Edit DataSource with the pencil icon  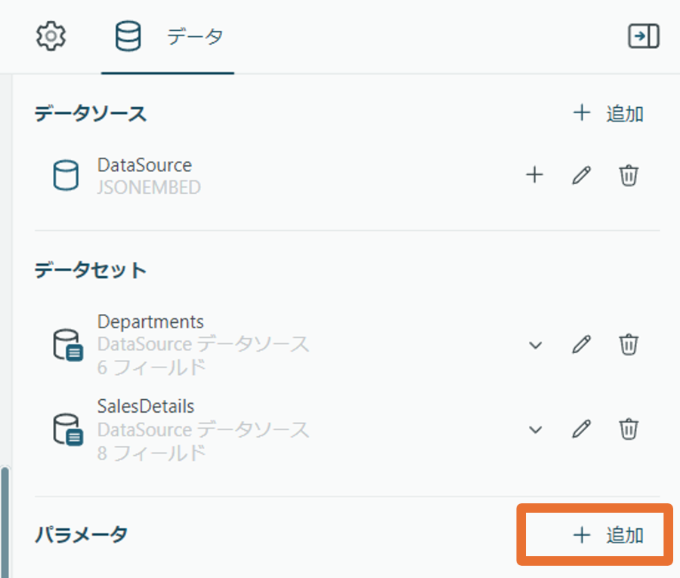tap(581, 175)
